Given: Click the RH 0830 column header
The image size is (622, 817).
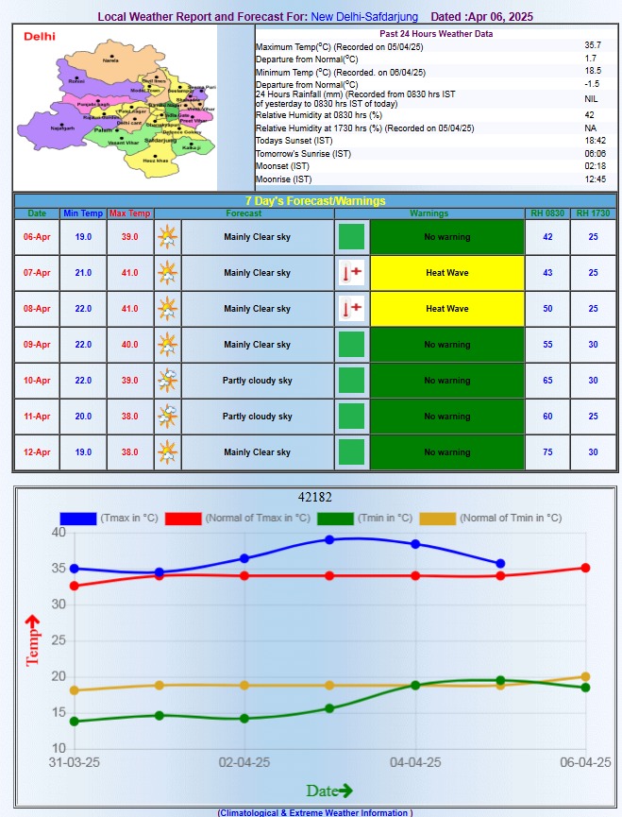Looking at the screenshot, I should [x=547, y=213].
